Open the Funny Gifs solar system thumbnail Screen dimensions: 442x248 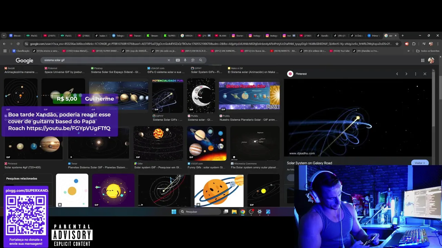point(207,143)
